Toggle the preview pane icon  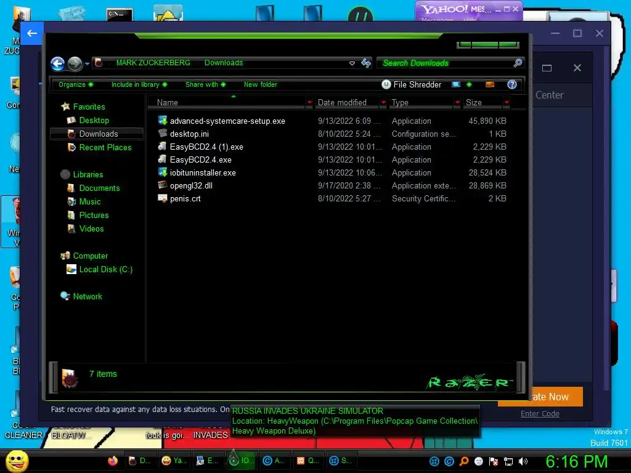pos(490,84)
